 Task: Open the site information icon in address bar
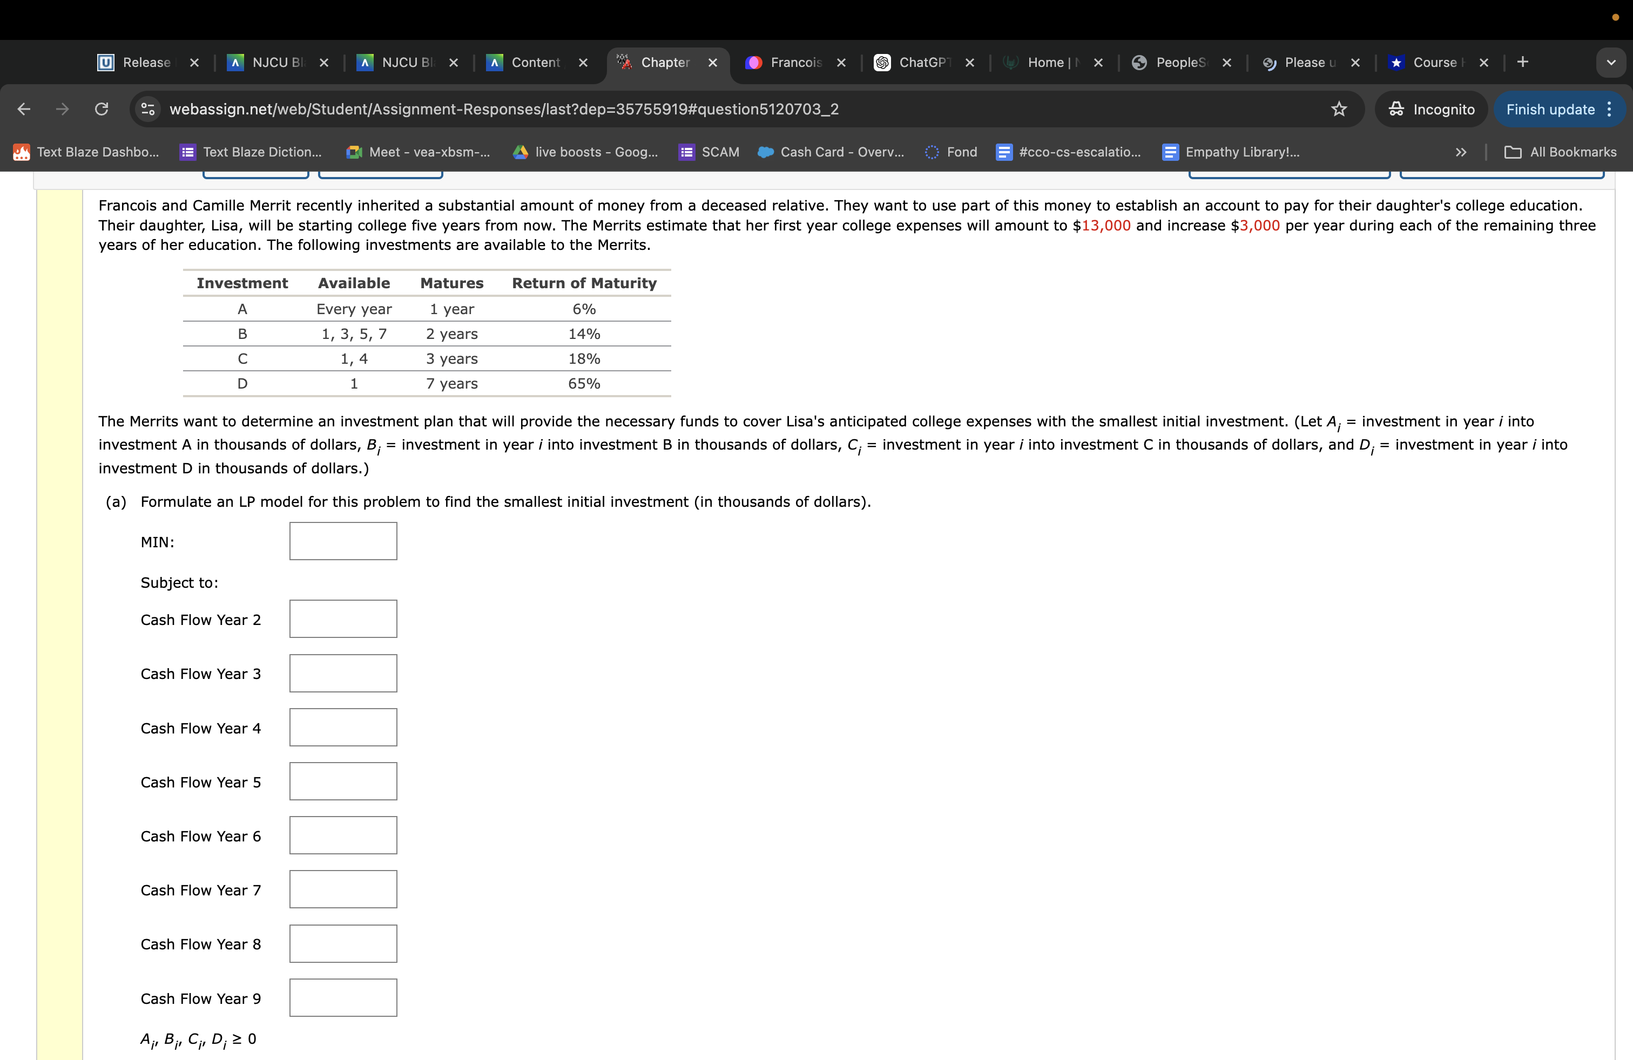pos(147,109)
